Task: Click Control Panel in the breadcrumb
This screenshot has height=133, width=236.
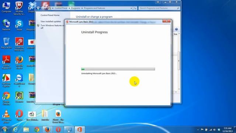Action: coord(61,8)
